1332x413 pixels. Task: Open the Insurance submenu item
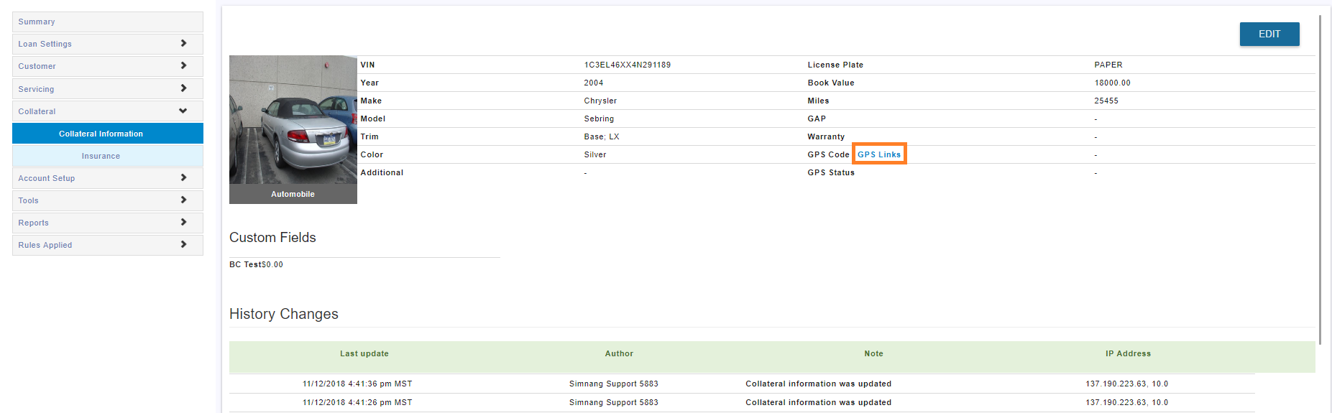tap(107, 156)
